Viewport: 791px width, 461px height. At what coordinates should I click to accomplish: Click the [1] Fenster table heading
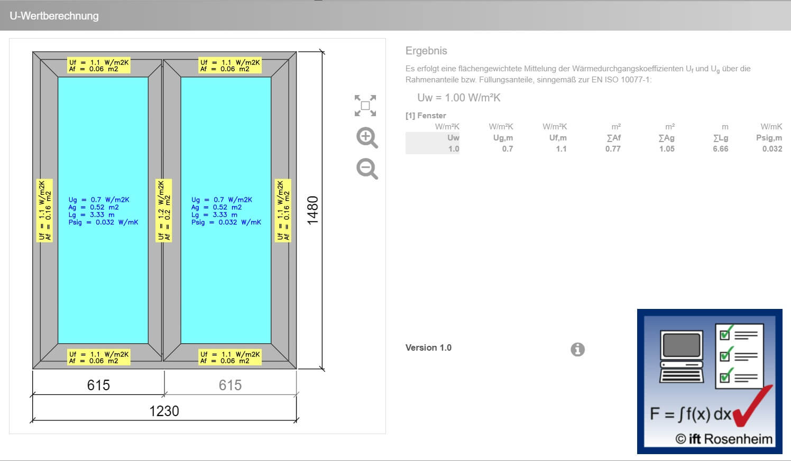(x=426, y=115)
